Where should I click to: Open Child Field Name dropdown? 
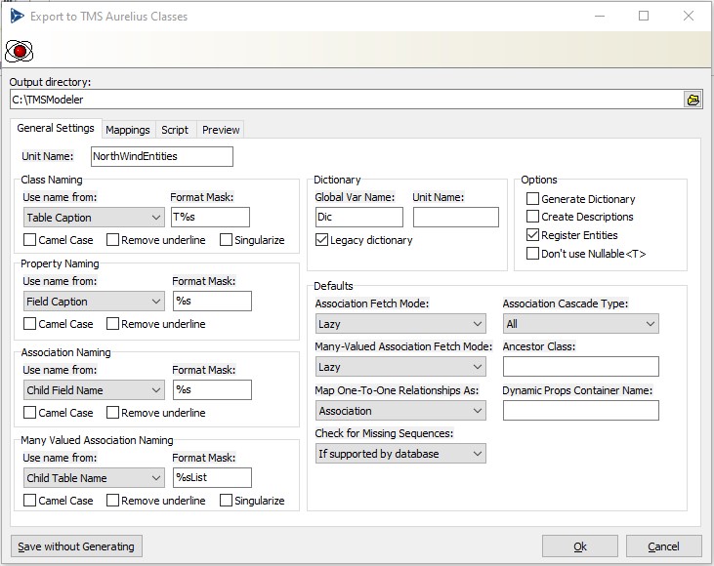pos(94,390)
